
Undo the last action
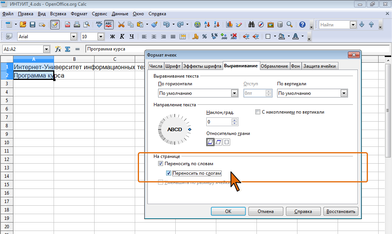pyautogui.click(x=166, y=24)
